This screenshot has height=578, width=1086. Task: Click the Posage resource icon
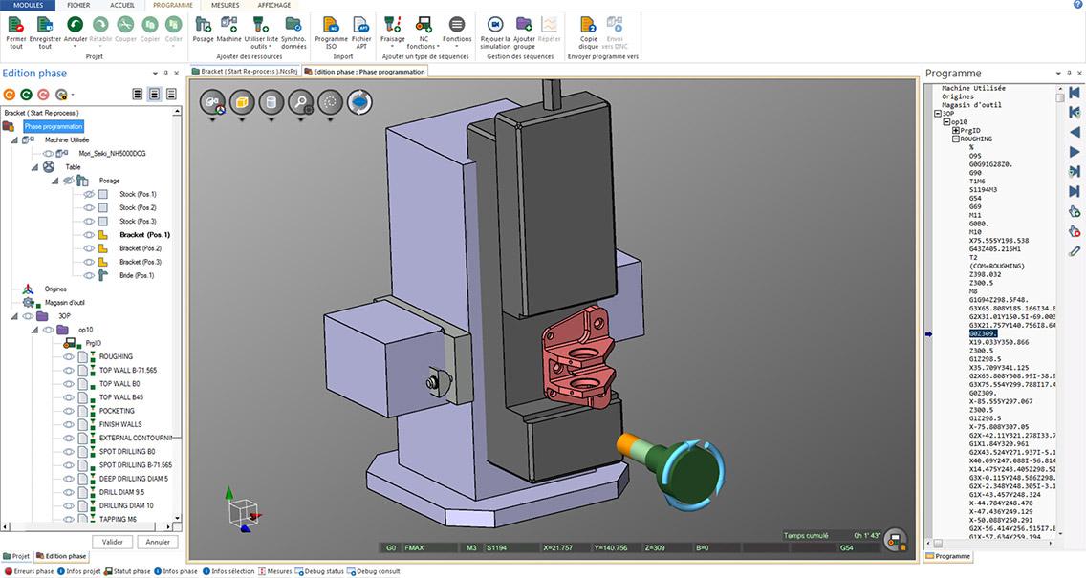click(x=203, y=24)
